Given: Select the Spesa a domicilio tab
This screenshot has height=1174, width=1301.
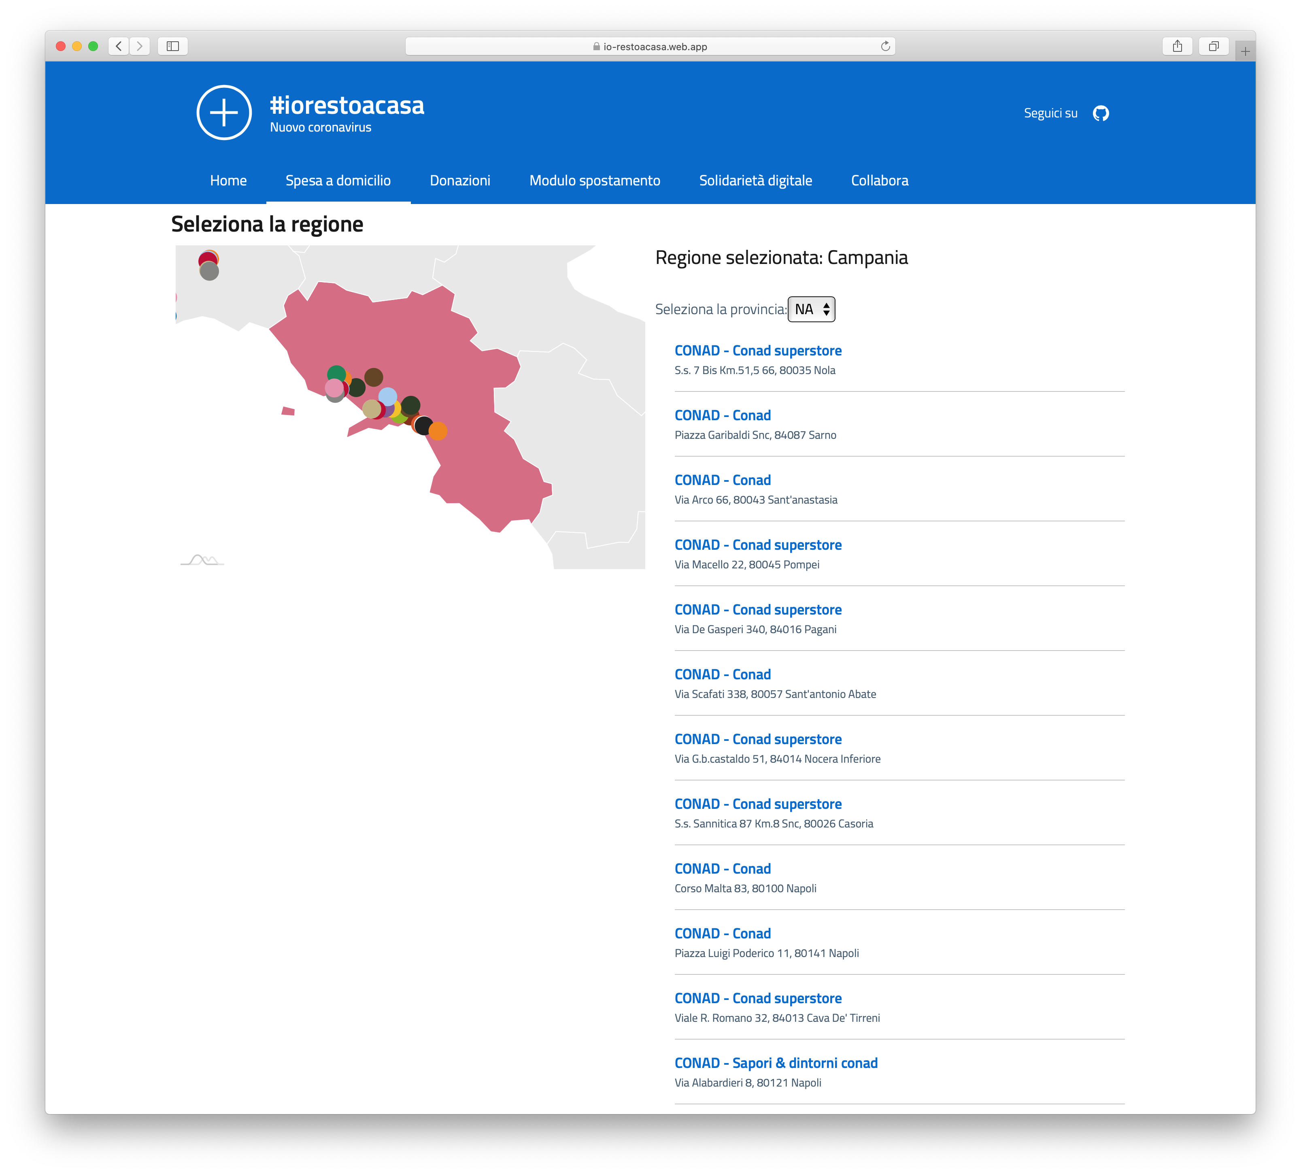Looking at the screenshot, I should point(338,180).
